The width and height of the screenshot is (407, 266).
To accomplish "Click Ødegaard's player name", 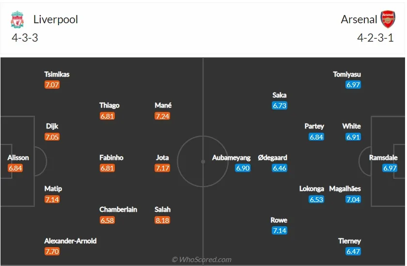I will pyautogui.click(x=272, y=157).
